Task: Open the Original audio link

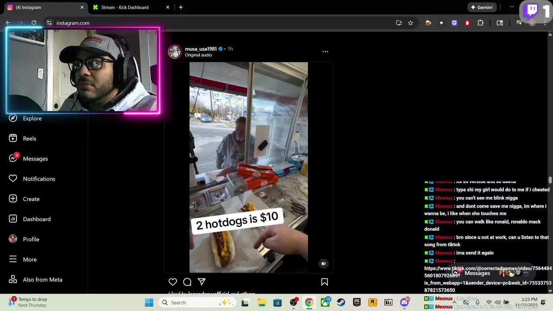Action: 198,55
